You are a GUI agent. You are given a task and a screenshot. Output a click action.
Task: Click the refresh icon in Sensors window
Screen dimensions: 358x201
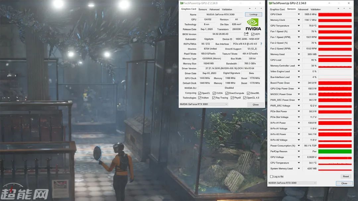(x=344, y=9)
